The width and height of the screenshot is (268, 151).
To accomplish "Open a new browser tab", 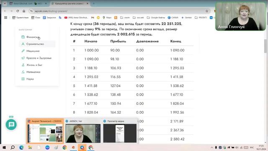I will point(94,3).
